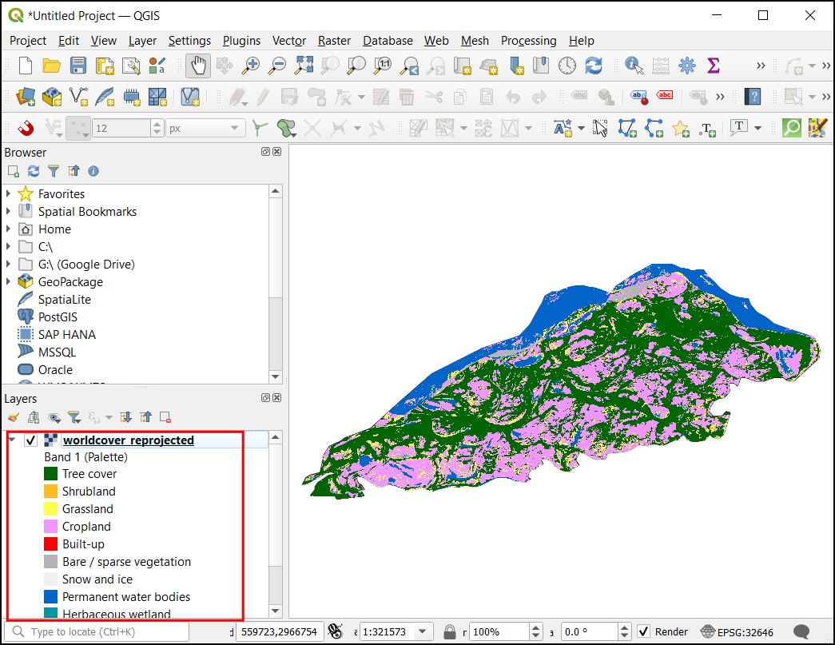Click the Tree cover green color swatch
Screen dimensions: 835x645
[x=51, y=474]
